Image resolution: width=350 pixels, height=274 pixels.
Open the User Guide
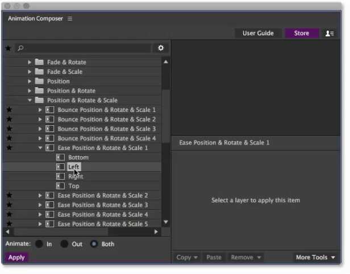[258, 34]
